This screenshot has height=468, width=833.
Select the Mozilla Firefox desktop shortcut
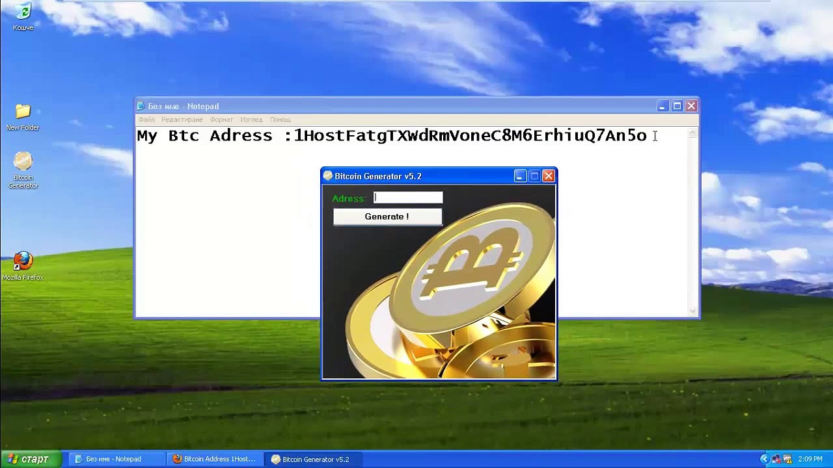pyautogui.click(x=23, y=266)
